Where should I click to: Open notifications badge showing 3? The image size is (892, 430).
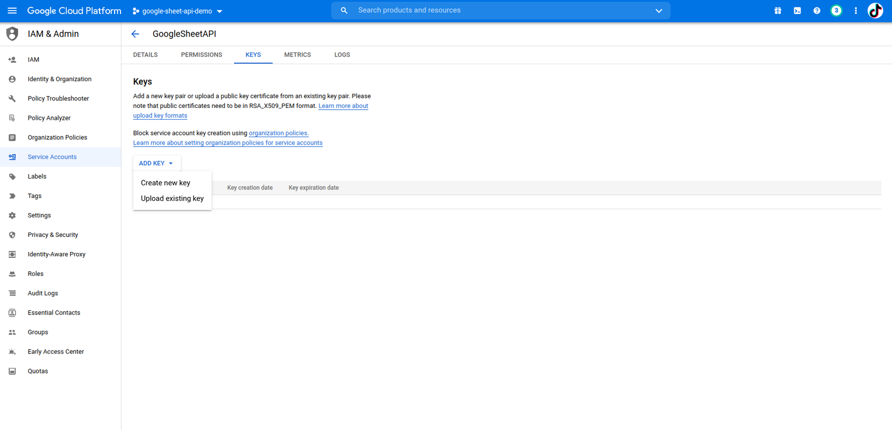[x=836, y=11]
